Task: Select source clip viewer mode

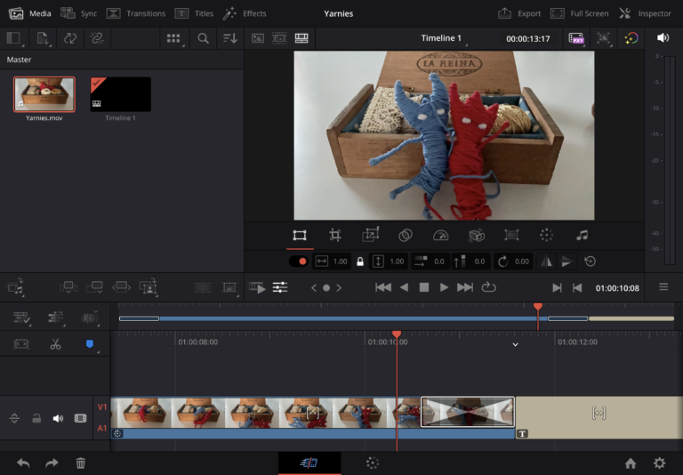Action: [x=258, y=38]
